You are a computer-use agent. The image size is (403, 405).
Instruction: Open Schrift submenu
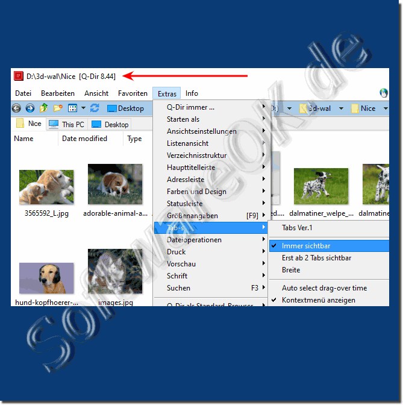(211, 276)
